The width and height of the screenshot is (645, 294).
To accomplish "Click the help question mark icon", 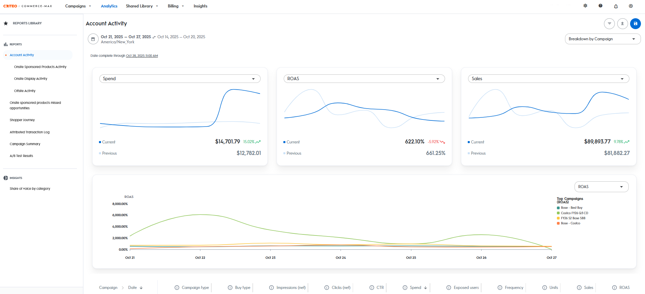I will (600, 6).
